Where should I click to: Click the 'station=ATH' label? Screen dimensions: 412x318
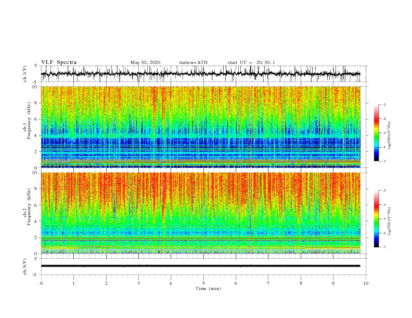(193, 62)
